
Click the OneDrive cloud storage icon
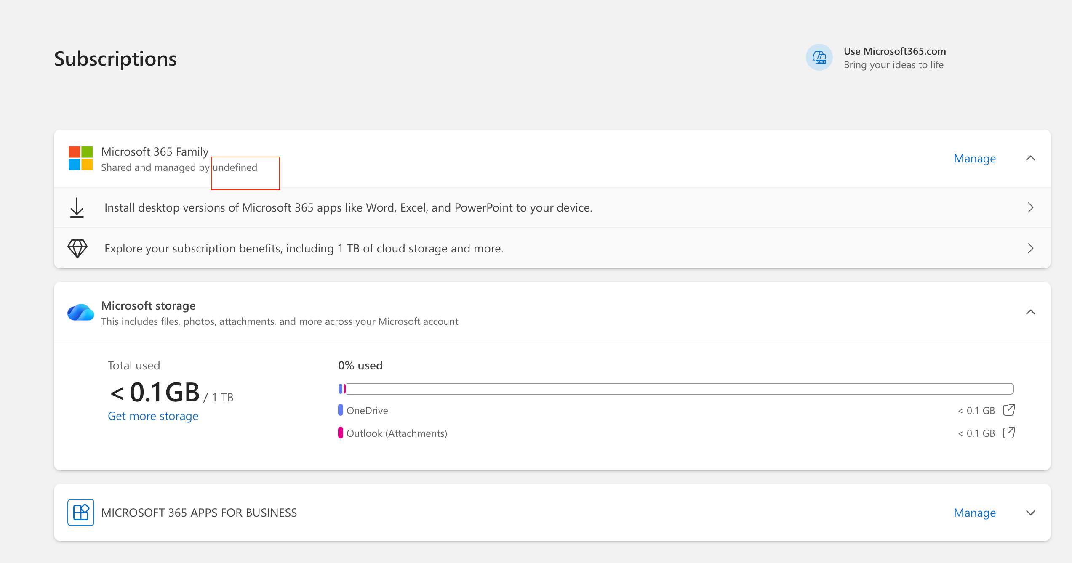pyautogui.click(x=81, y=312)
